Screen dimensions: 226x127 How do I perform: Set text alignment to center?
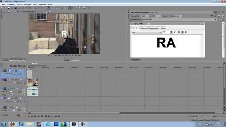(x=183, y=32)
